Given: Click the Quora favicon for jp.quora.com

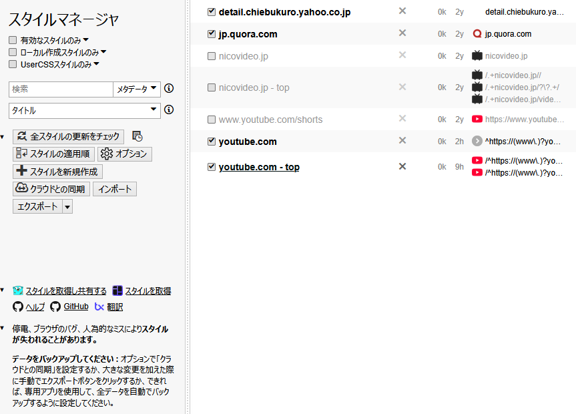Looking at the screenshot, I should pos(477,34).
